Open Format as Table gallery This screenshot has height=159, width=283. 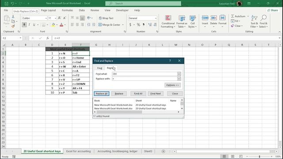182,22
